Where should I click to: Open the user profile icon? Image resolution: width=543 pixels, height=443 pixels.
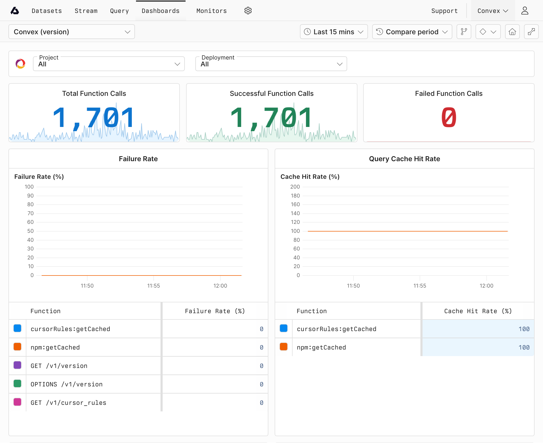(x=525, y=11)
